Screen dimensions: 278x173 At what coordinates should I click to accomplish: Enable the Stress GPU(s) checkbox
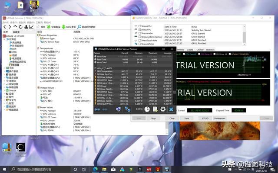140,44
